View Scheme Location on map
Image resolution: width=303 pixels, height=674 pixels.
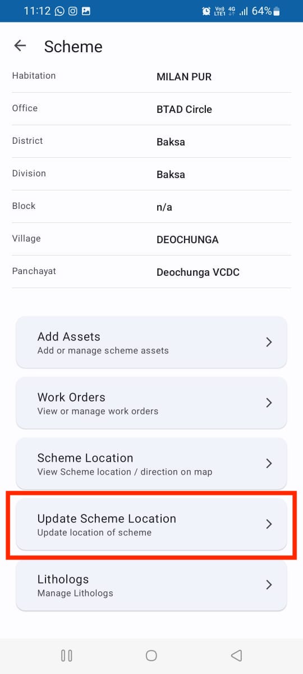point(151,464)
